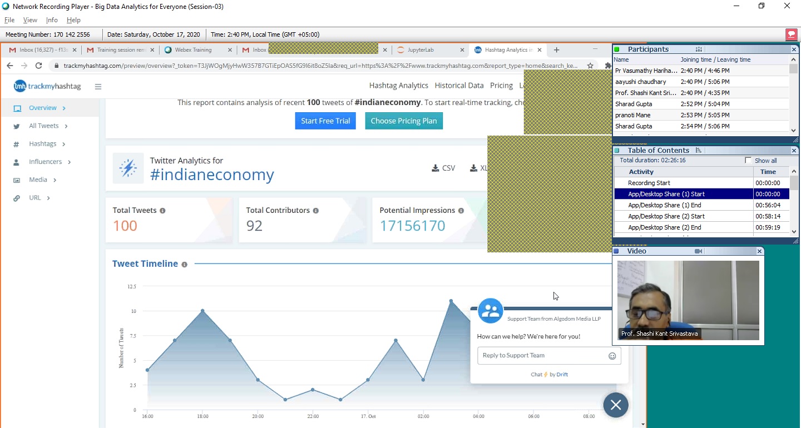Click scroll-down arrow in the Table of Contents list
The width and height of the screenshot is (801, 428).
point(794,231)
